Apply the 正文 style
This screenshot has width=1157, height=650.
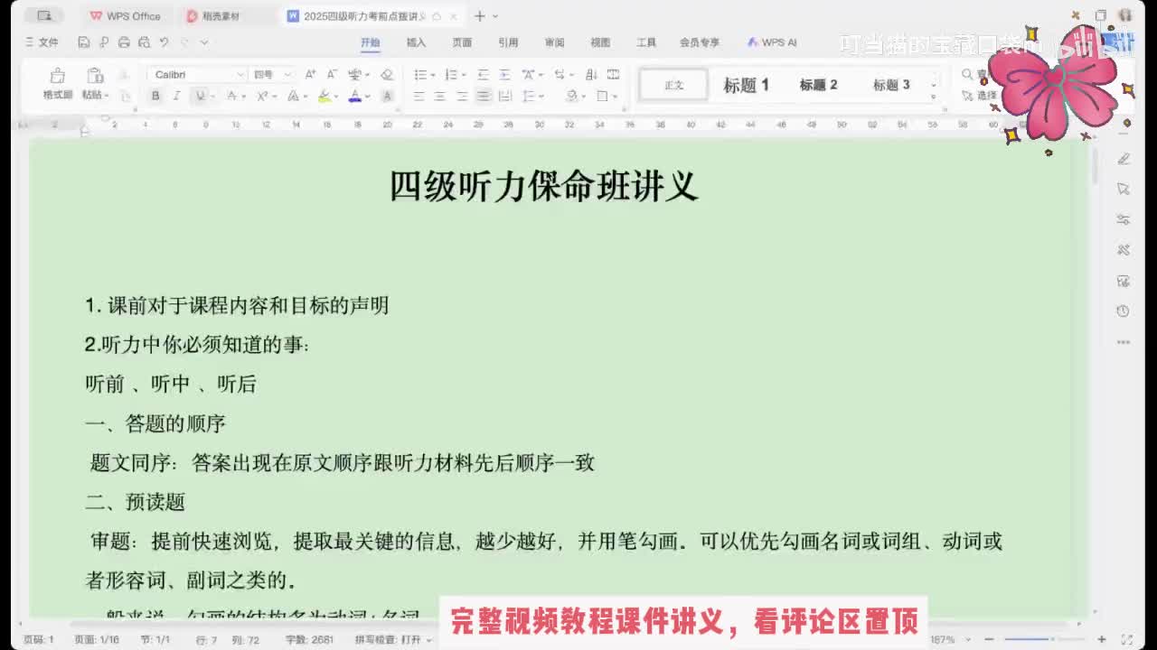(x=674, y=85)
